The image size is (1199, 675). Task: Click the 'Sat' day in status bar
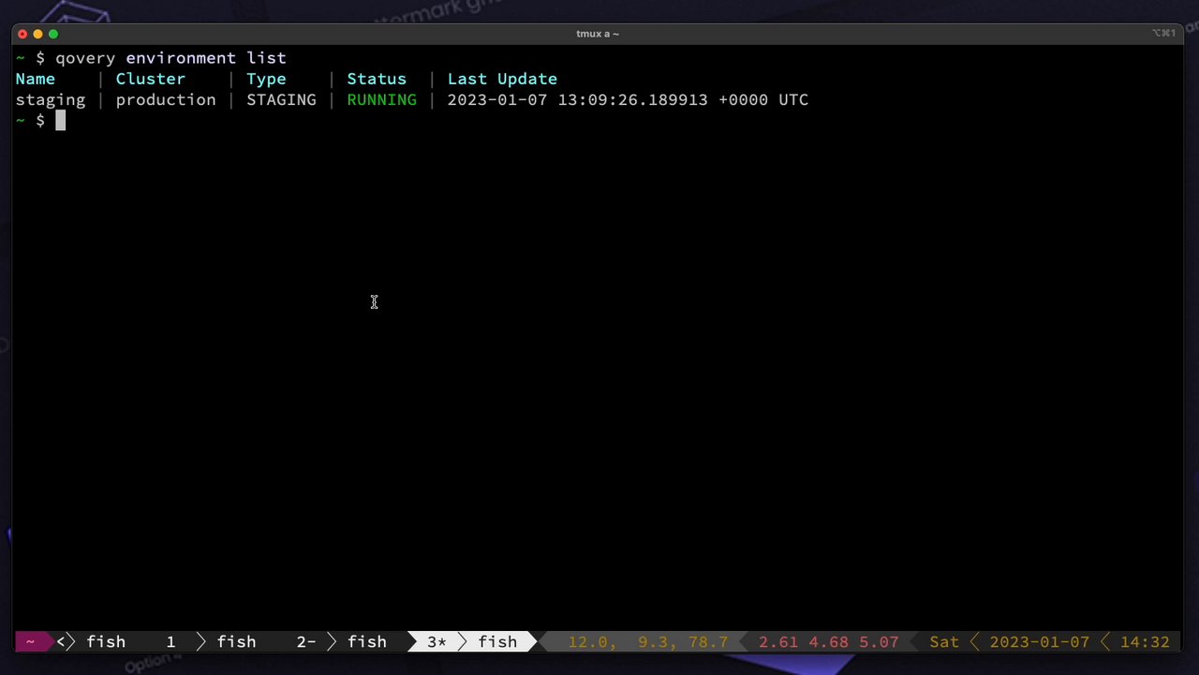(x=944, y=641)
